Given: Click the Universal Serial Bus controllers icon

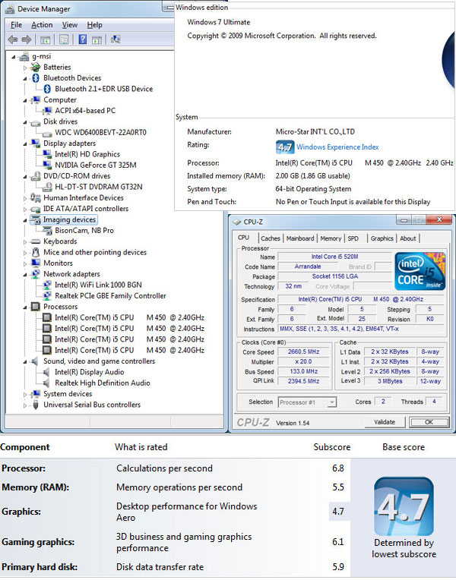Looking at the screenshot, I should pos(36,405).
